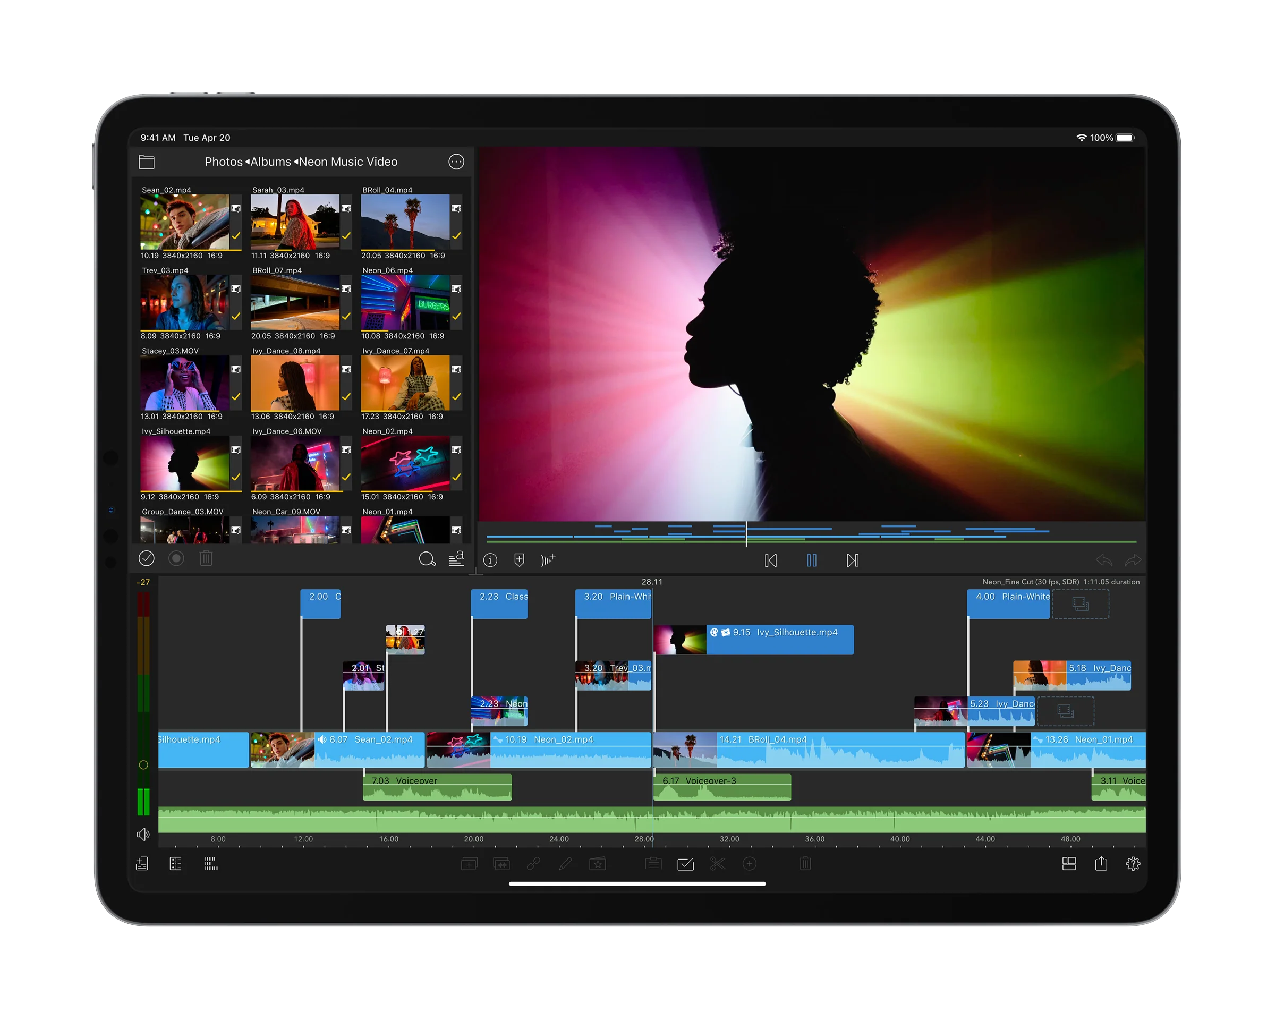
Task: Select the Neon_06.mp4 thumbnail
Action: 405,302
